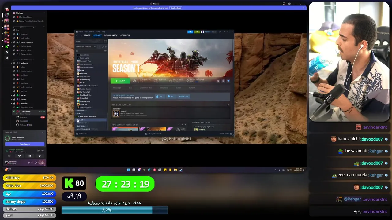The image size is (392, 220).
Task: Click Add a Game at bottom left
Action: point(82,134)
